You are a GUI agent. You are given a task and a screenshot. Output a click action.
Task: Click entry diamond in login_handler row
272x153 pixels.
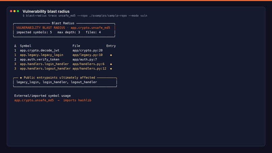[x=111, y=64]
